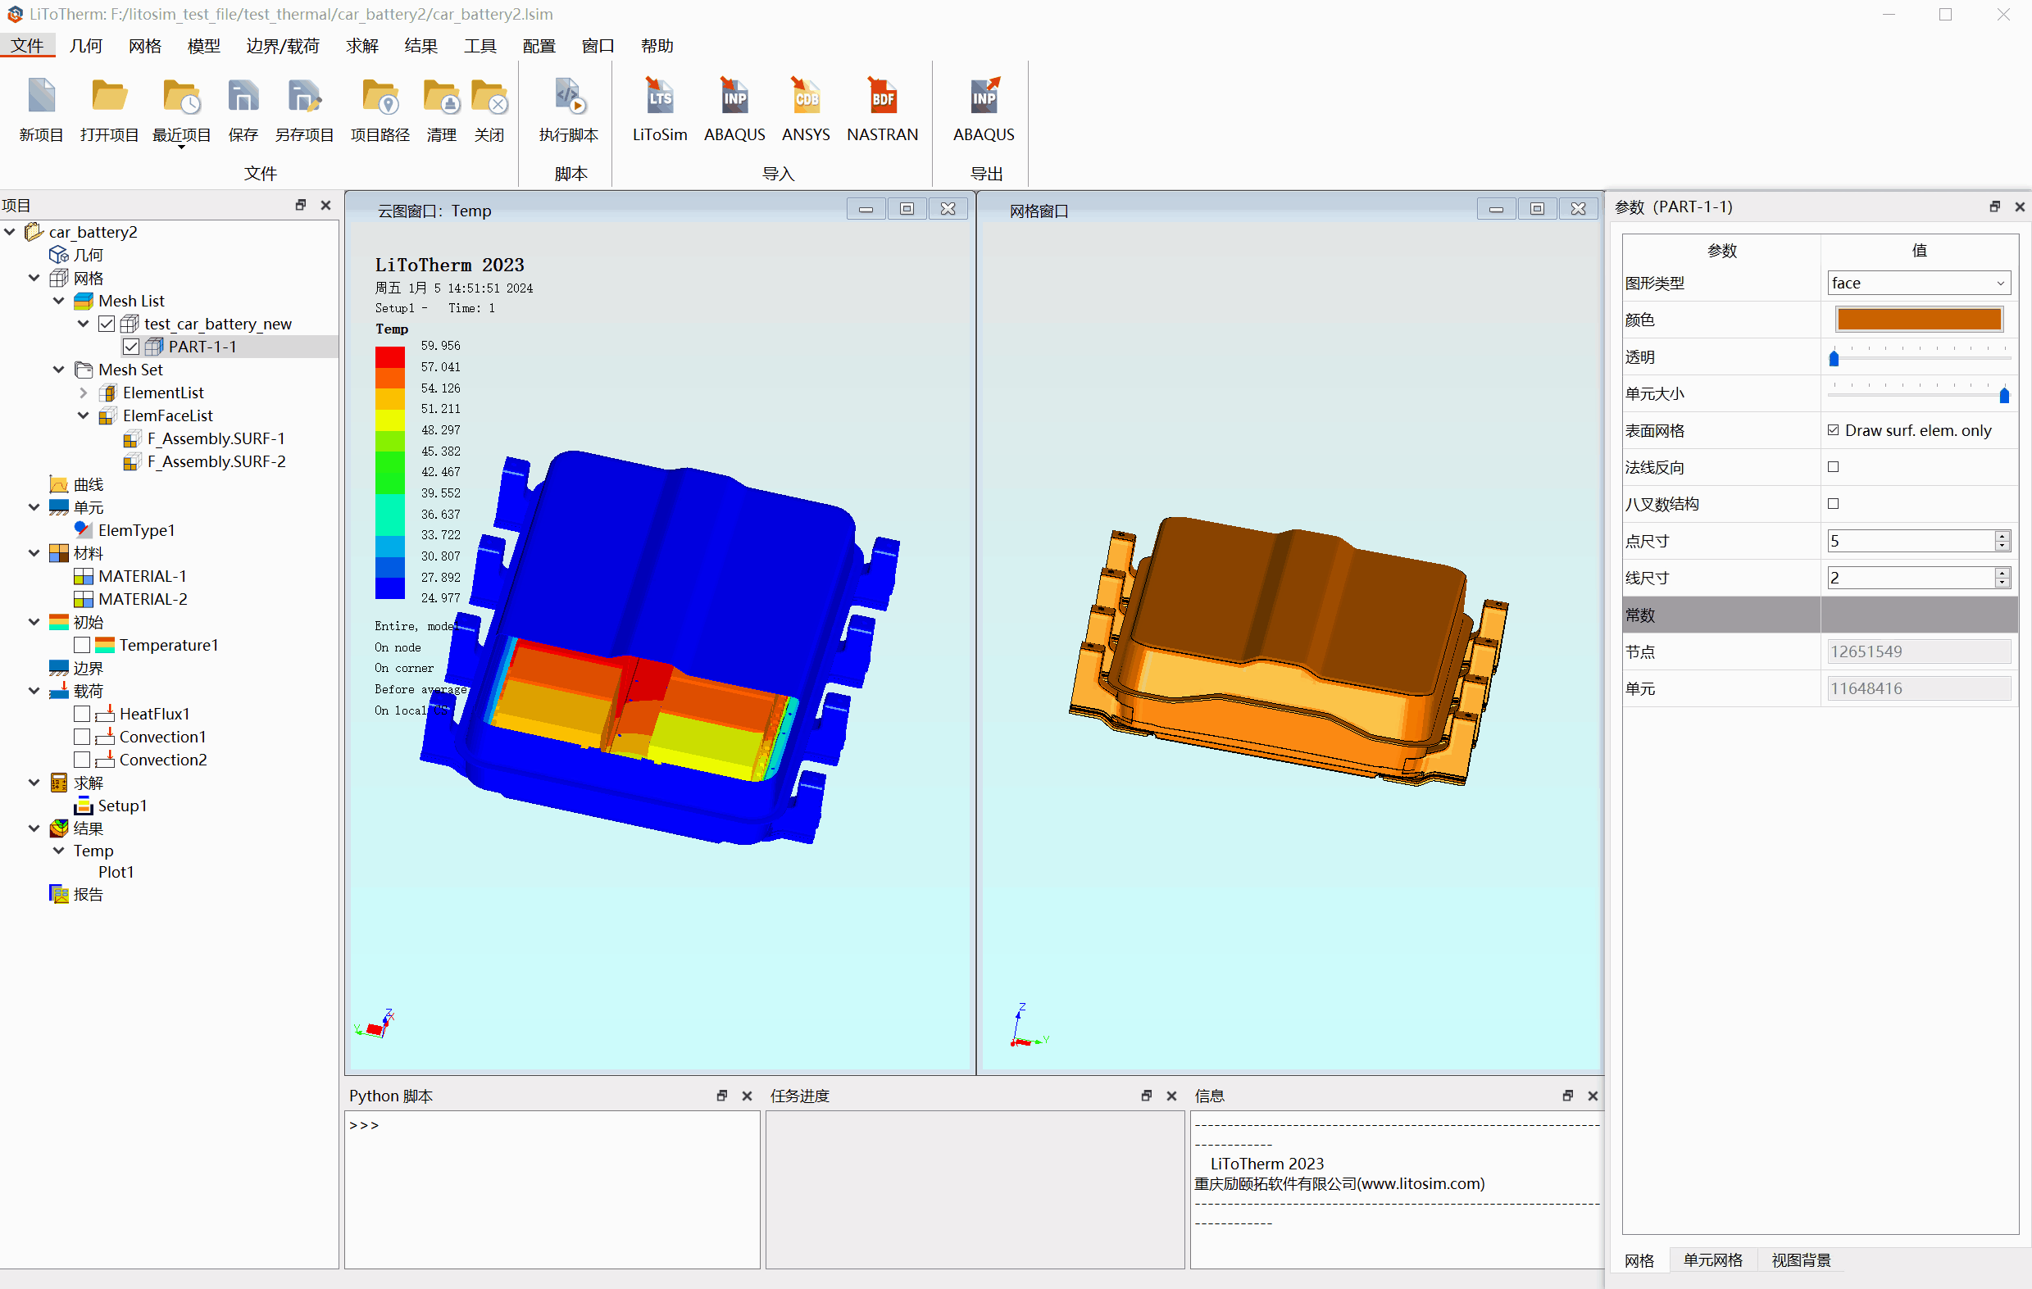Increase the 线尺寸 spinner value

(x=2002, y=572)
